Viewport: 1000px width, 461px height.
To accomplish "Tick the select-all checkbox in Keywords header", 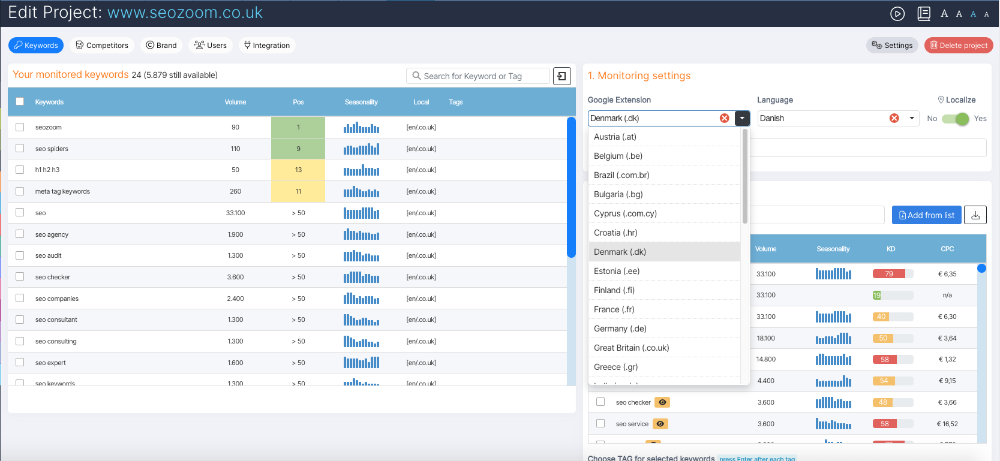I will pos(20,101).
